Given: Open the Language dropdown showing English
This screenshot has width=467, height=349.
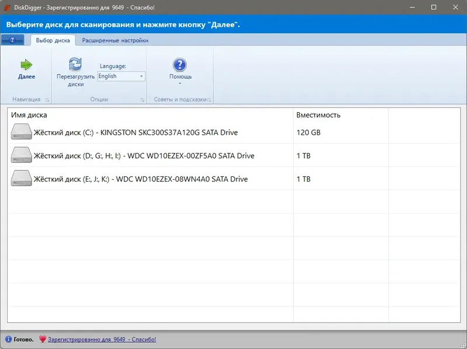Looking at the screenshot, I should (141, 76).
